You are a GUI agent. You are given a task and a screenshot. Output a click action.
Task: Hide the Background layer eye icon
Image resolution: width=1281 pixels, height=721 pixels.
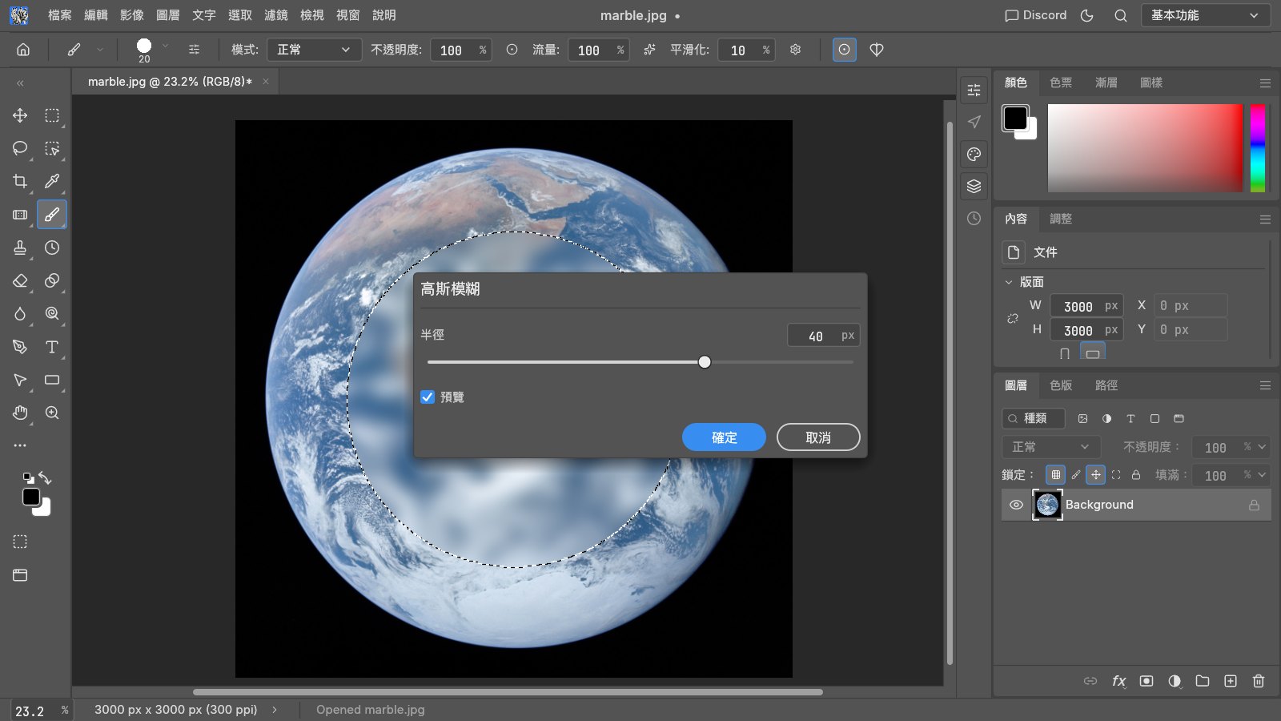(x=1016, y=505)
